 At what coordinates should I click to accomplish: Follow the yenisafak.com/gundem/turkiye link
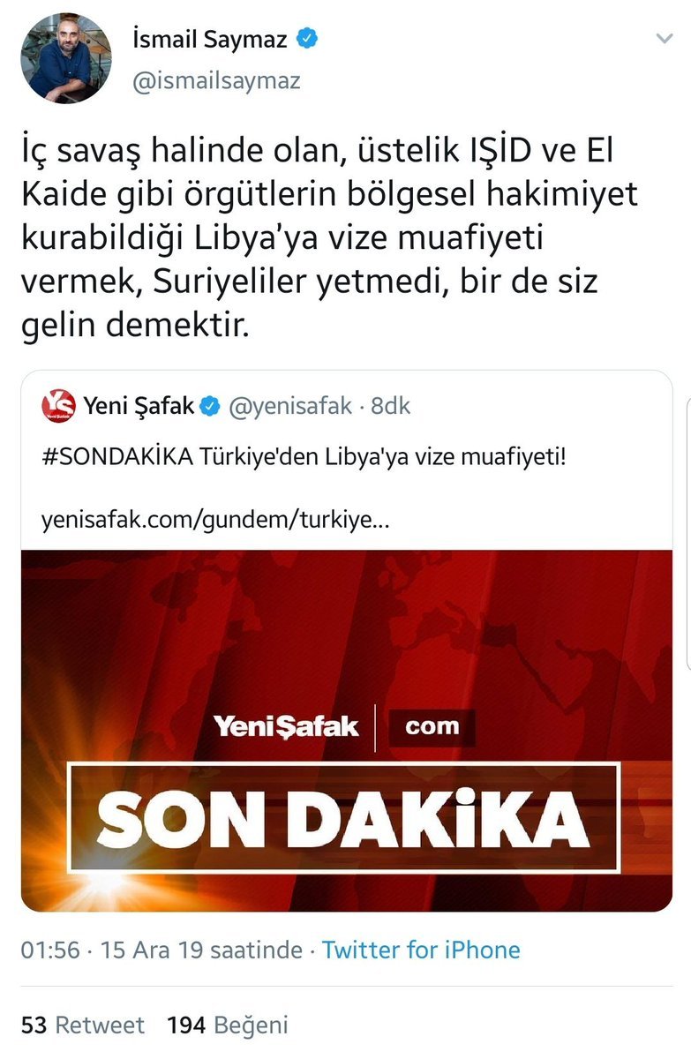[x=214, y=519]
